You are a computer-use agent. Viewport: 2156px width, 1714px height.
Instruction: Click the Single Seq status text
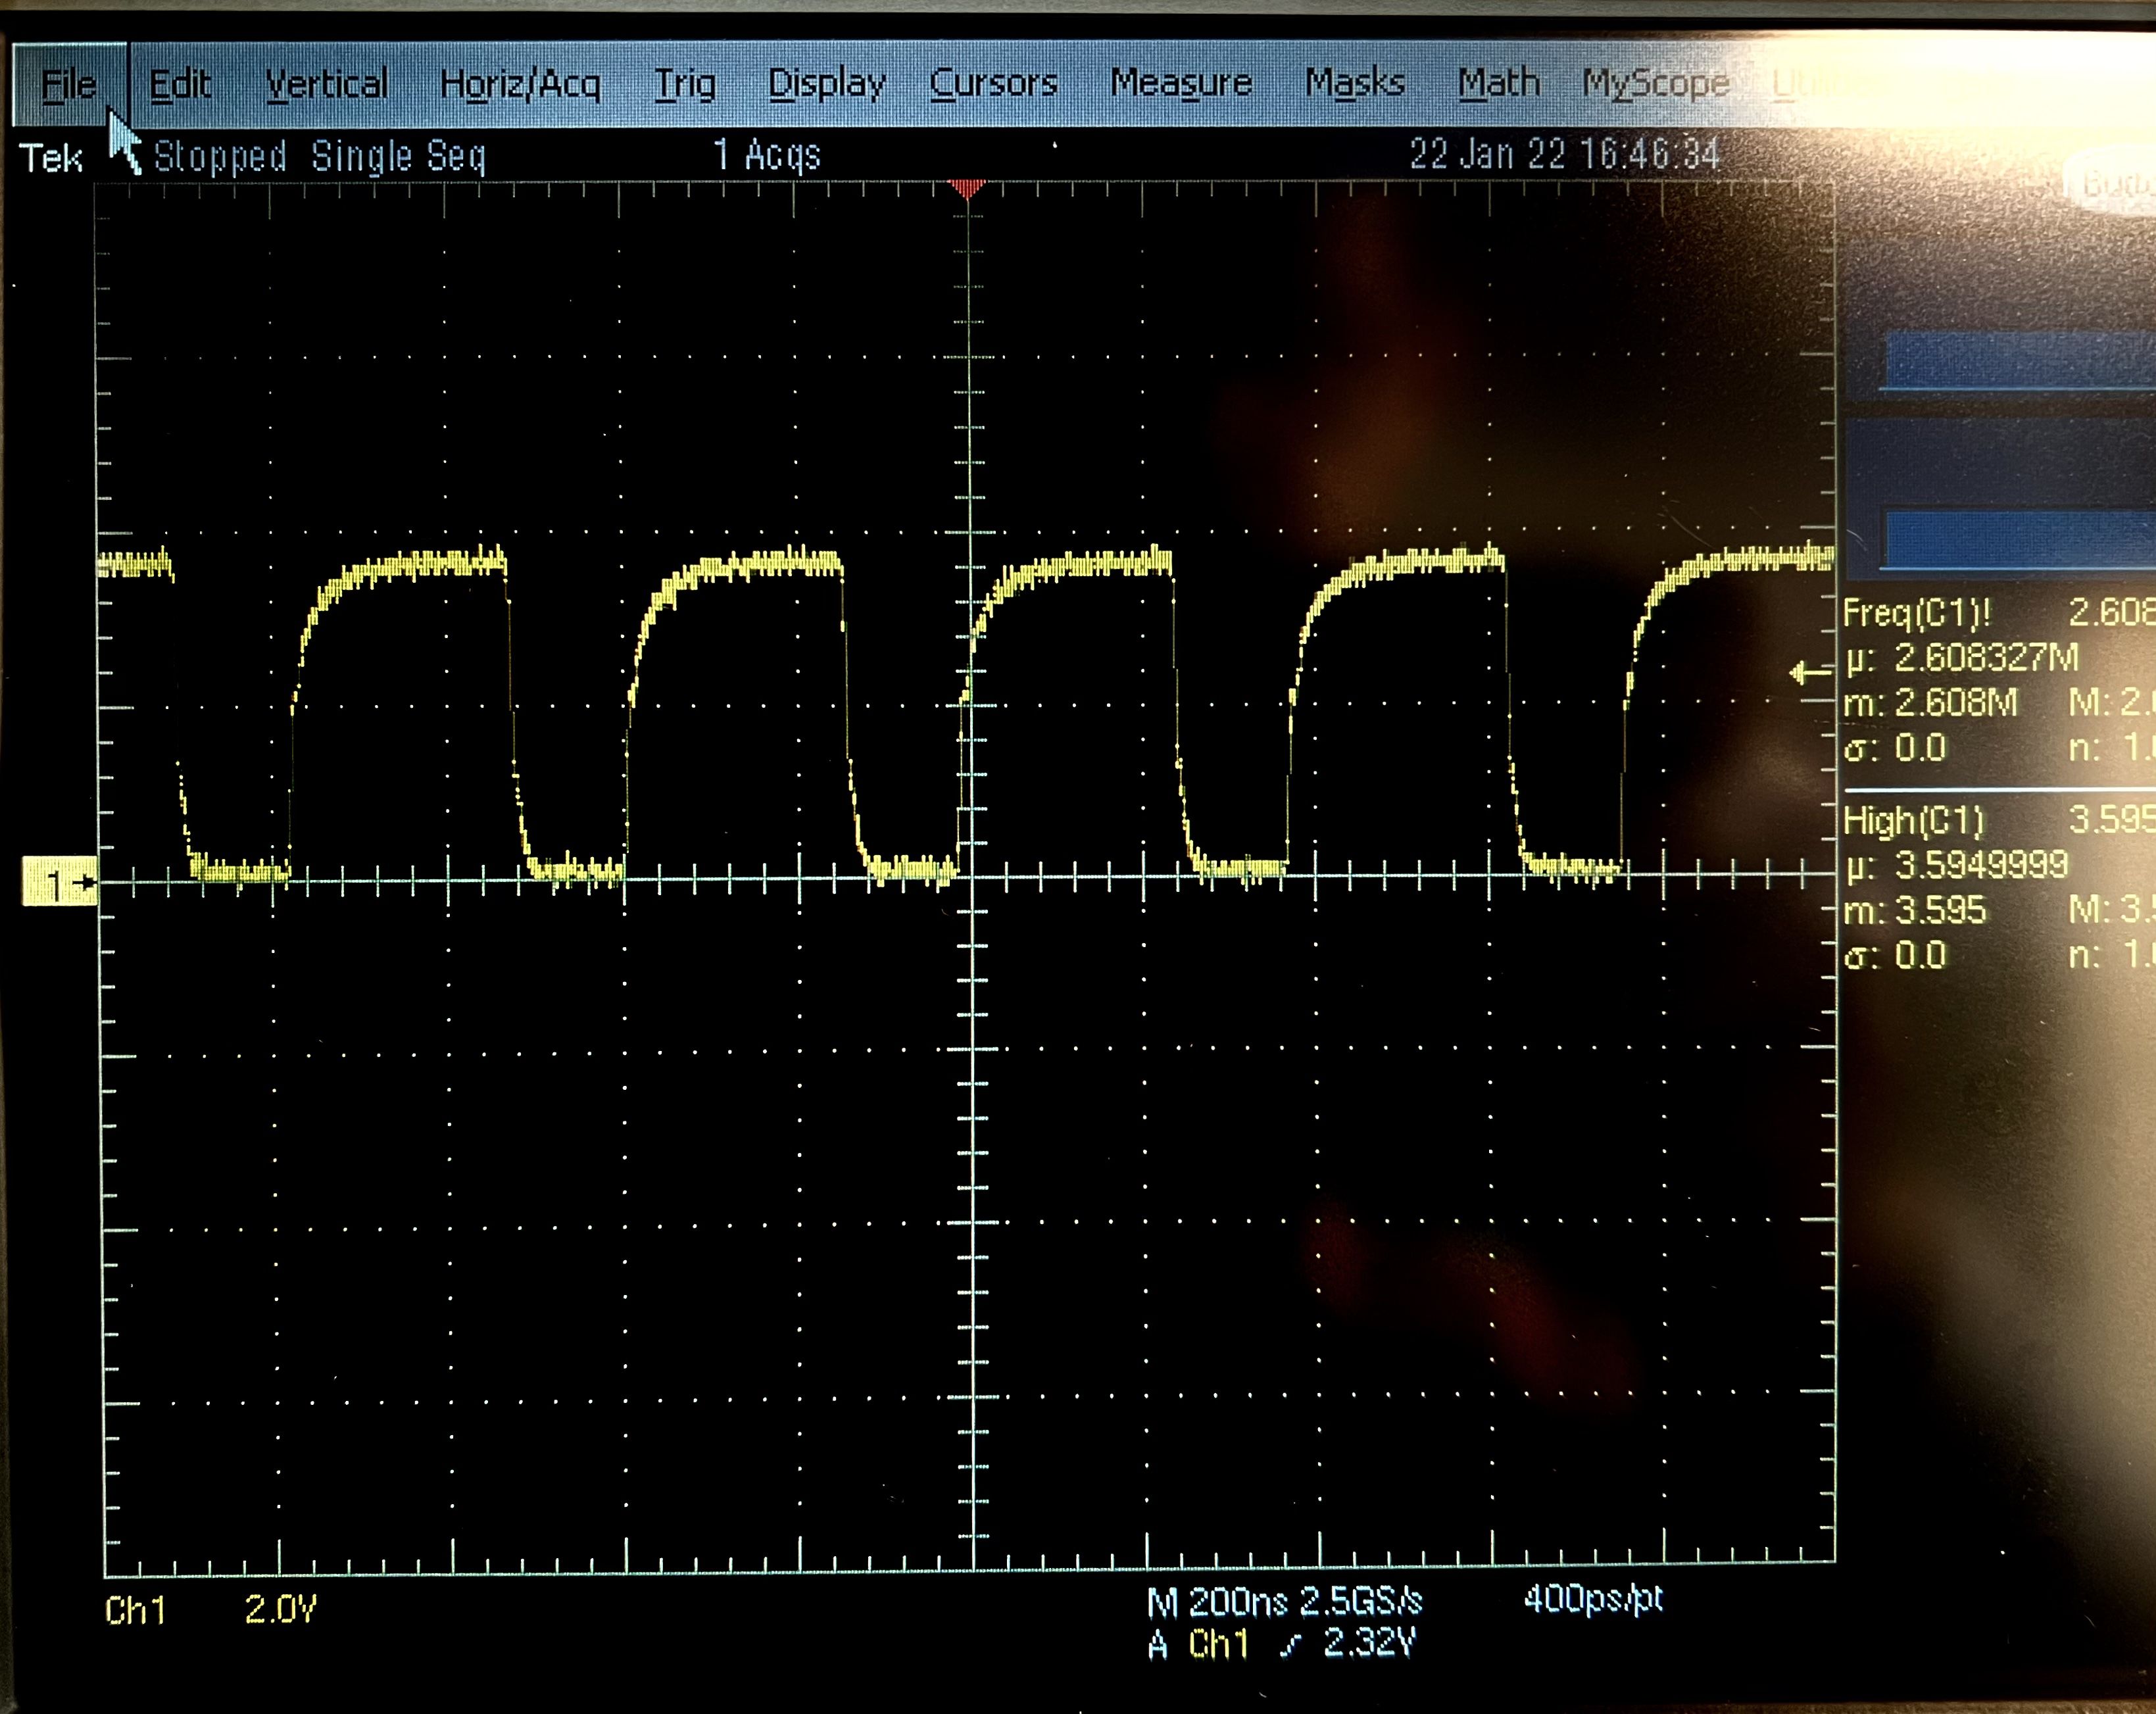click(398, 157)
